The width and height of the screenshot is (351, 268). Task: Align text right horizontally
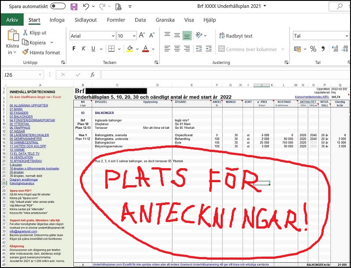187,49
